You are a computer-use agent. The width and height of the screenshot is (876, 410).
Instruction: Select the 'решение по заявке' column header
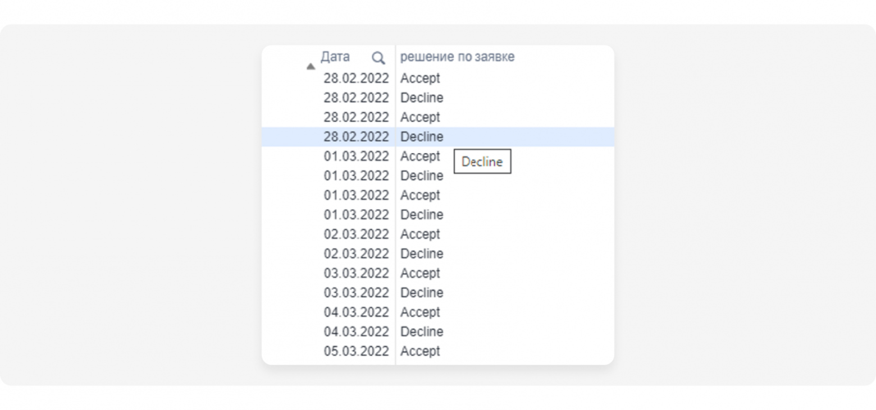[457, 57]
